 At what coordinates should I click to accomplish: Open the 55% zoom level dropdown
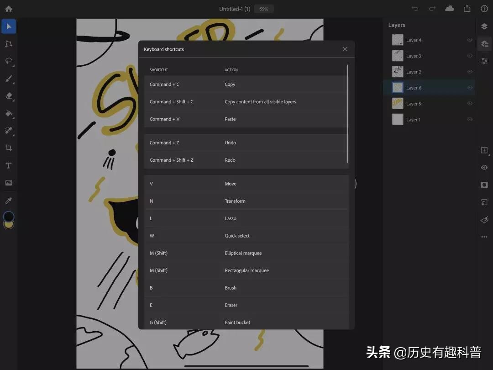264,9
